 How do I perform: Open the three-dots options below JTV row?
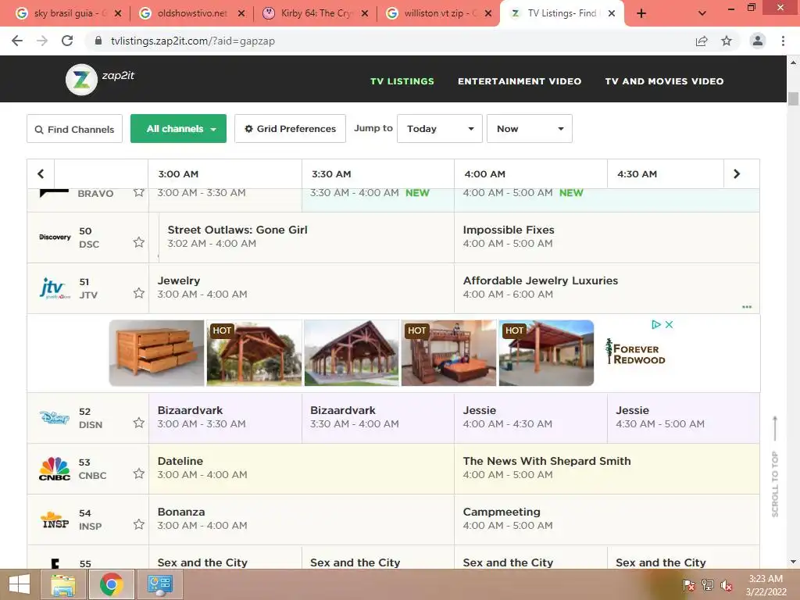coord(747,306)
